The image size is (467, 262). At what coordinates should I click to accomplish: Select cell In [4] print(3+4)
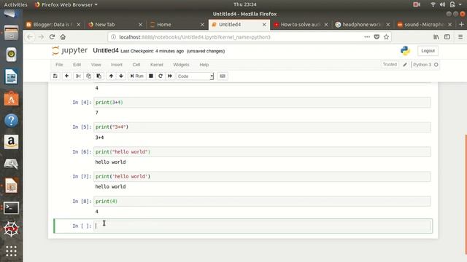263,103
